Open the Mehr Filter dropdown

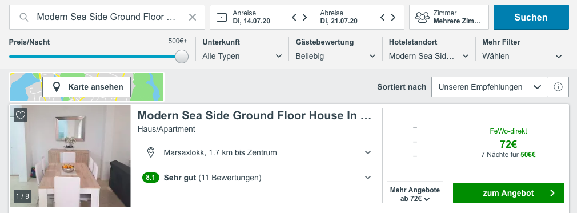[523, 57]
